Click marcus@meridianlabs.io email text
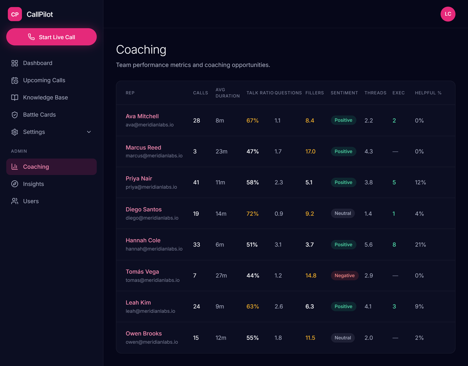The image size is (468, 366). tap(154, 156)
